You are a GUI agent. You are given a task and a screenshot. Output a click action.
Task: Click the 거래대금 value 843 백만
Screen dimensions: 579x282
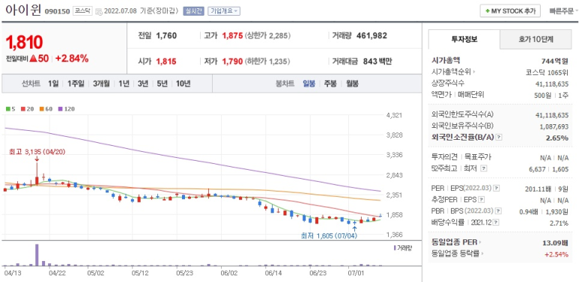click(378, 61)
